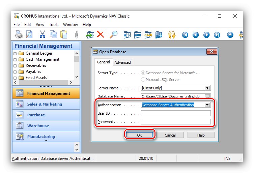Open the Sales & Marketing menu
Screen dimensions: 254x173
click(x=46, y=104)
